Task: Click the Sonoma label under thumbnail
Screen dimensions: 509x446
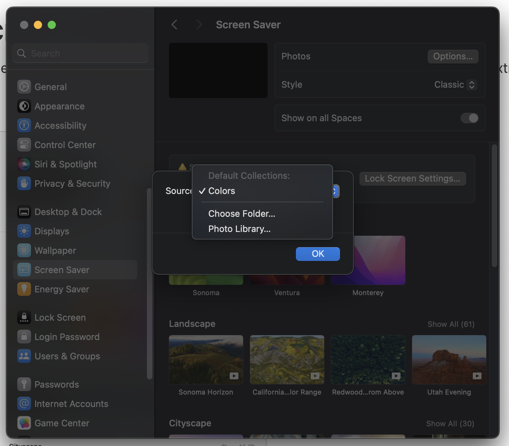Action: (x=206, y=293)
